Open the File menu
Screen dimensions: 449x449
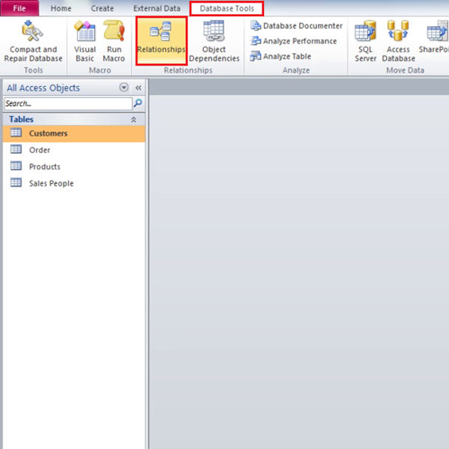coord(20,8)
